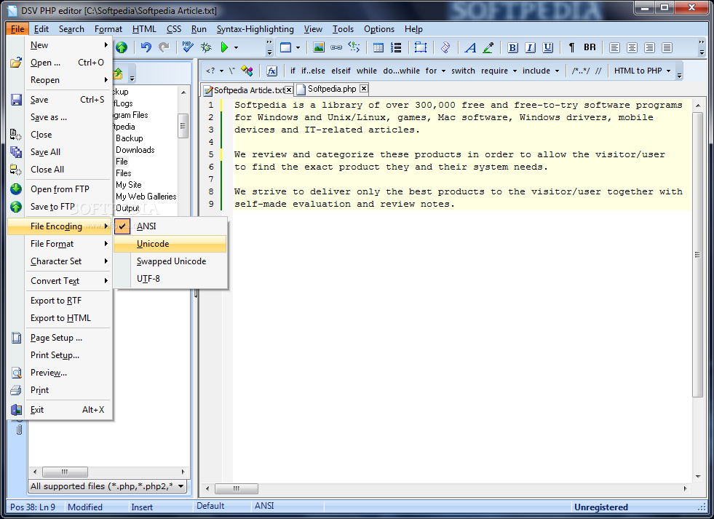714x519 pixels.
Task: Expand the require dropdown arrow
Action: coord(515,71)
